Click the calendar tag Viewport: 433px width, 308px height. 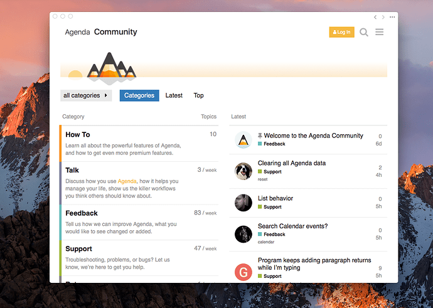click(x=266, y=242)
